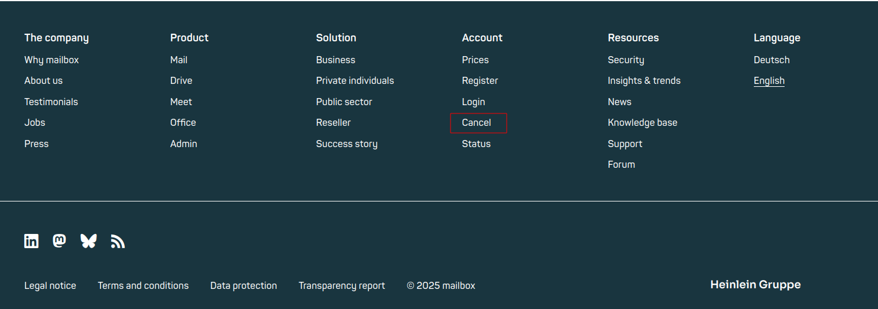Screen dimensions: 878x309
Task: Go to the Login page
Action: coord(473,102)
